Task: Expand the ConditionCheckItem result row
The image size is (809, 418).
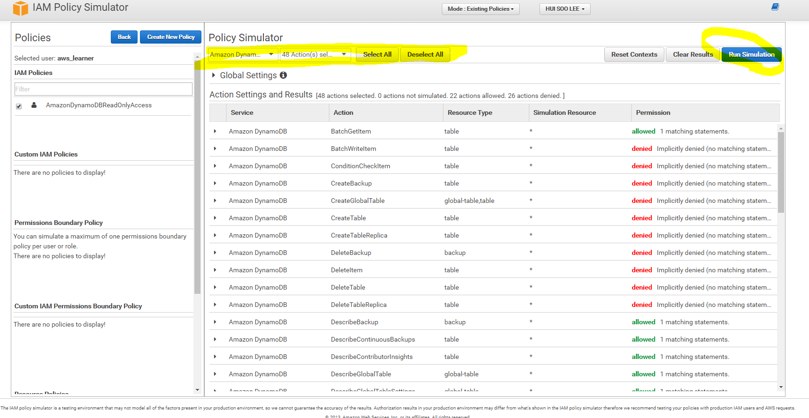Action: tap(215, 166)
